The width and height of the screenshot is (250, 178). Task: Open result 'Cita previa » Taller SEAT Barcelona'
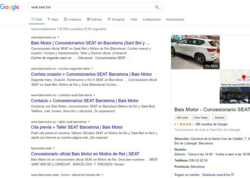click(77, 127)
